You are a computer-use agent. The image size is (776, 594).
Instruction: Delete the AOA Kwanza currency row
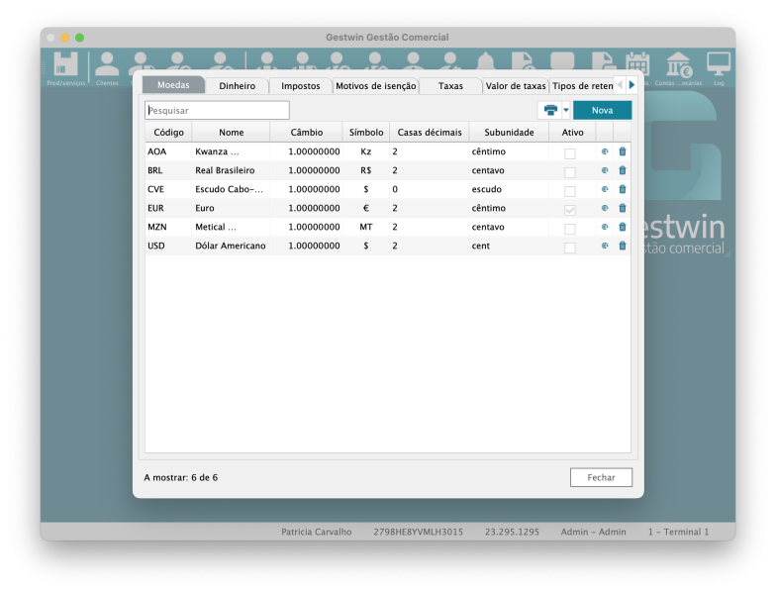pyautogui.click(x=623, y=151)
